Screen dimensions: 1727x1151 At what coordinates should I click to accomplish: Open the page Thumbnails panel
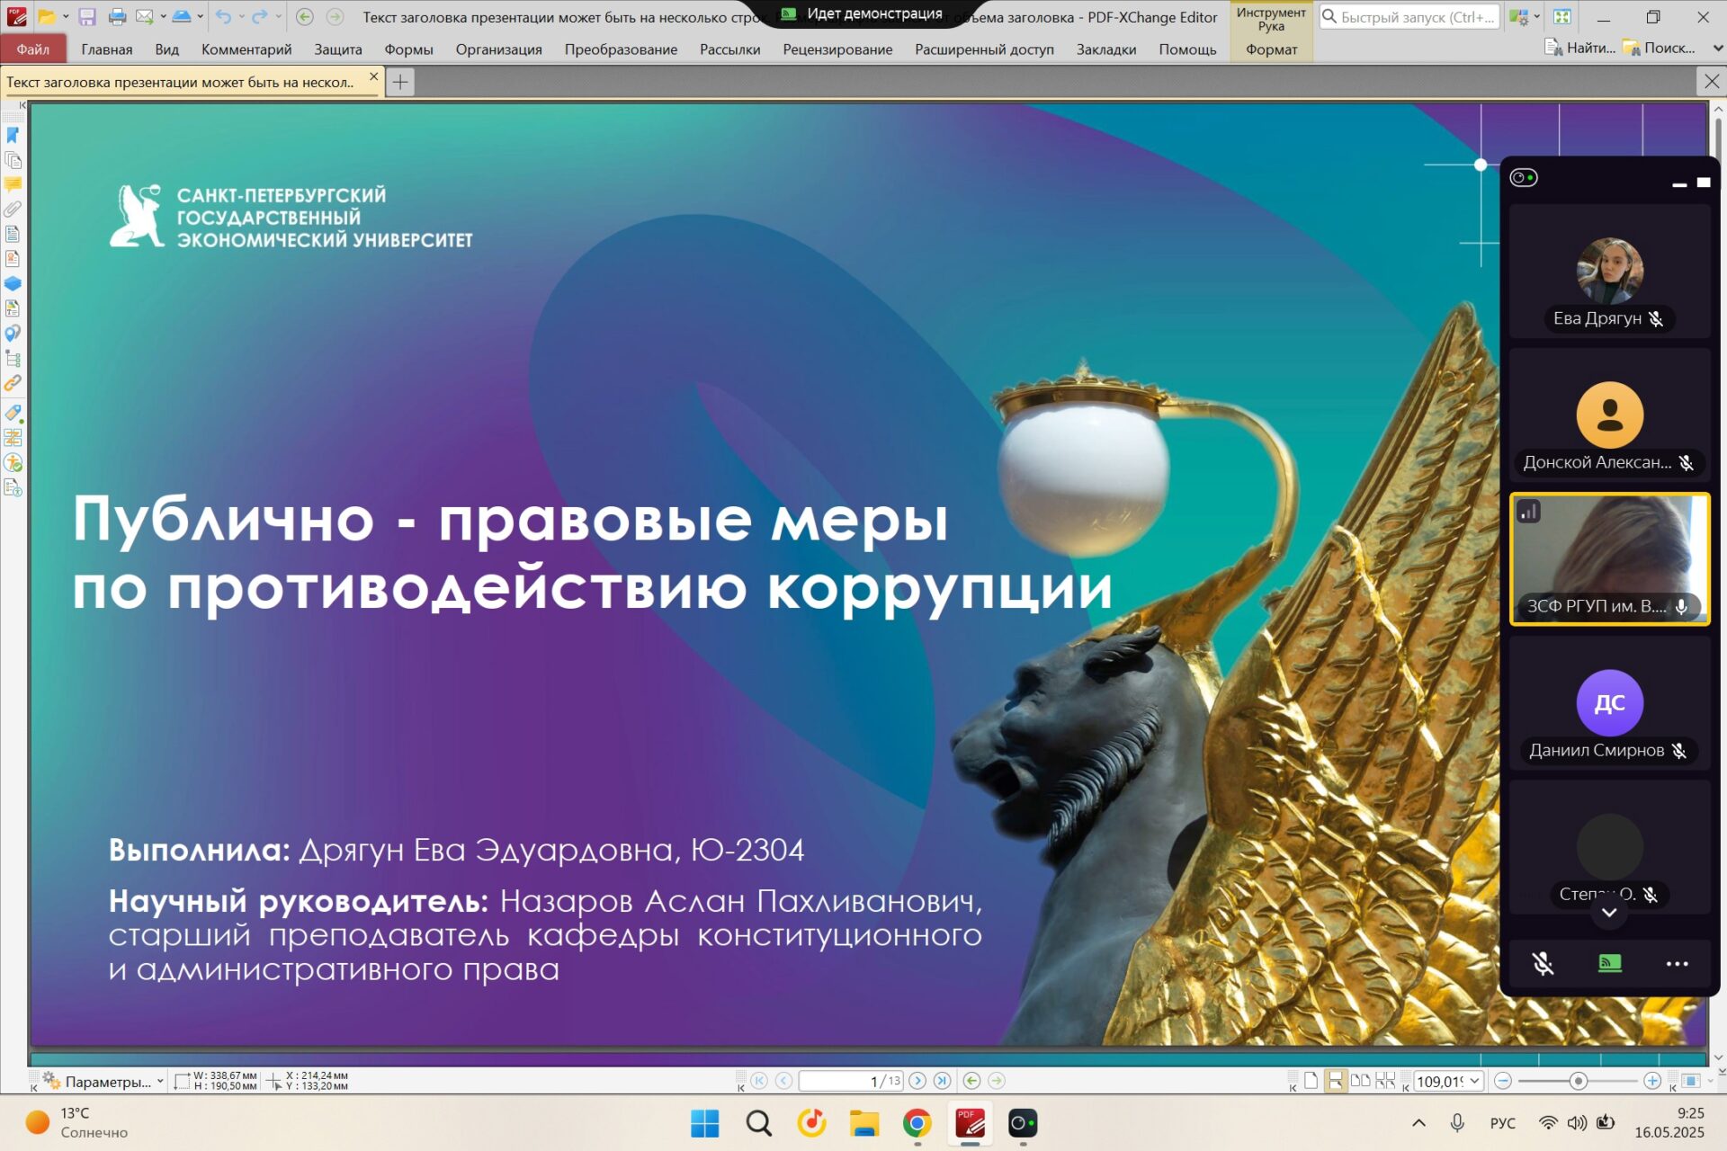12,161
